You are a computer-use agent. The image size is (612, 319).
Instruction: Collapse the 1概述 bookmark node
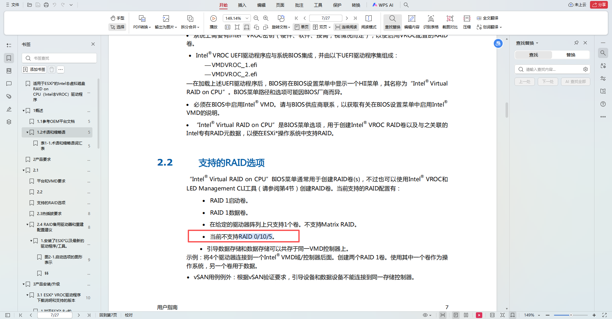pyautogui.click(x=24, y=111)
